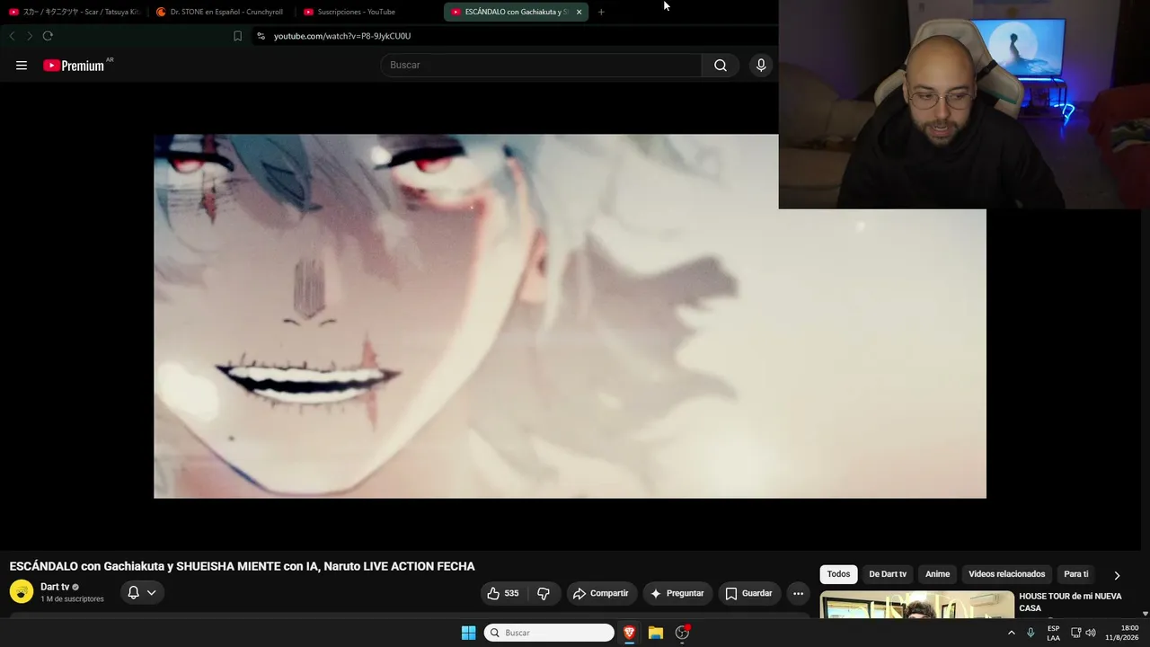Go forward in browser history
The image size is (1150, 647).
(x=30, y=36)
